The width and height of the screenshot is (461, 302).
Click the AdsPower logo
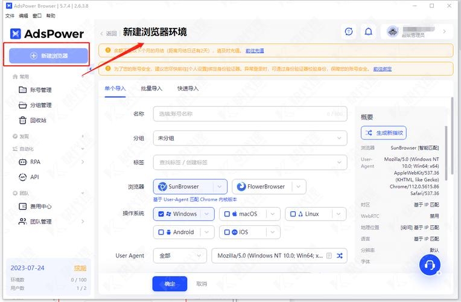coord(47,34)
